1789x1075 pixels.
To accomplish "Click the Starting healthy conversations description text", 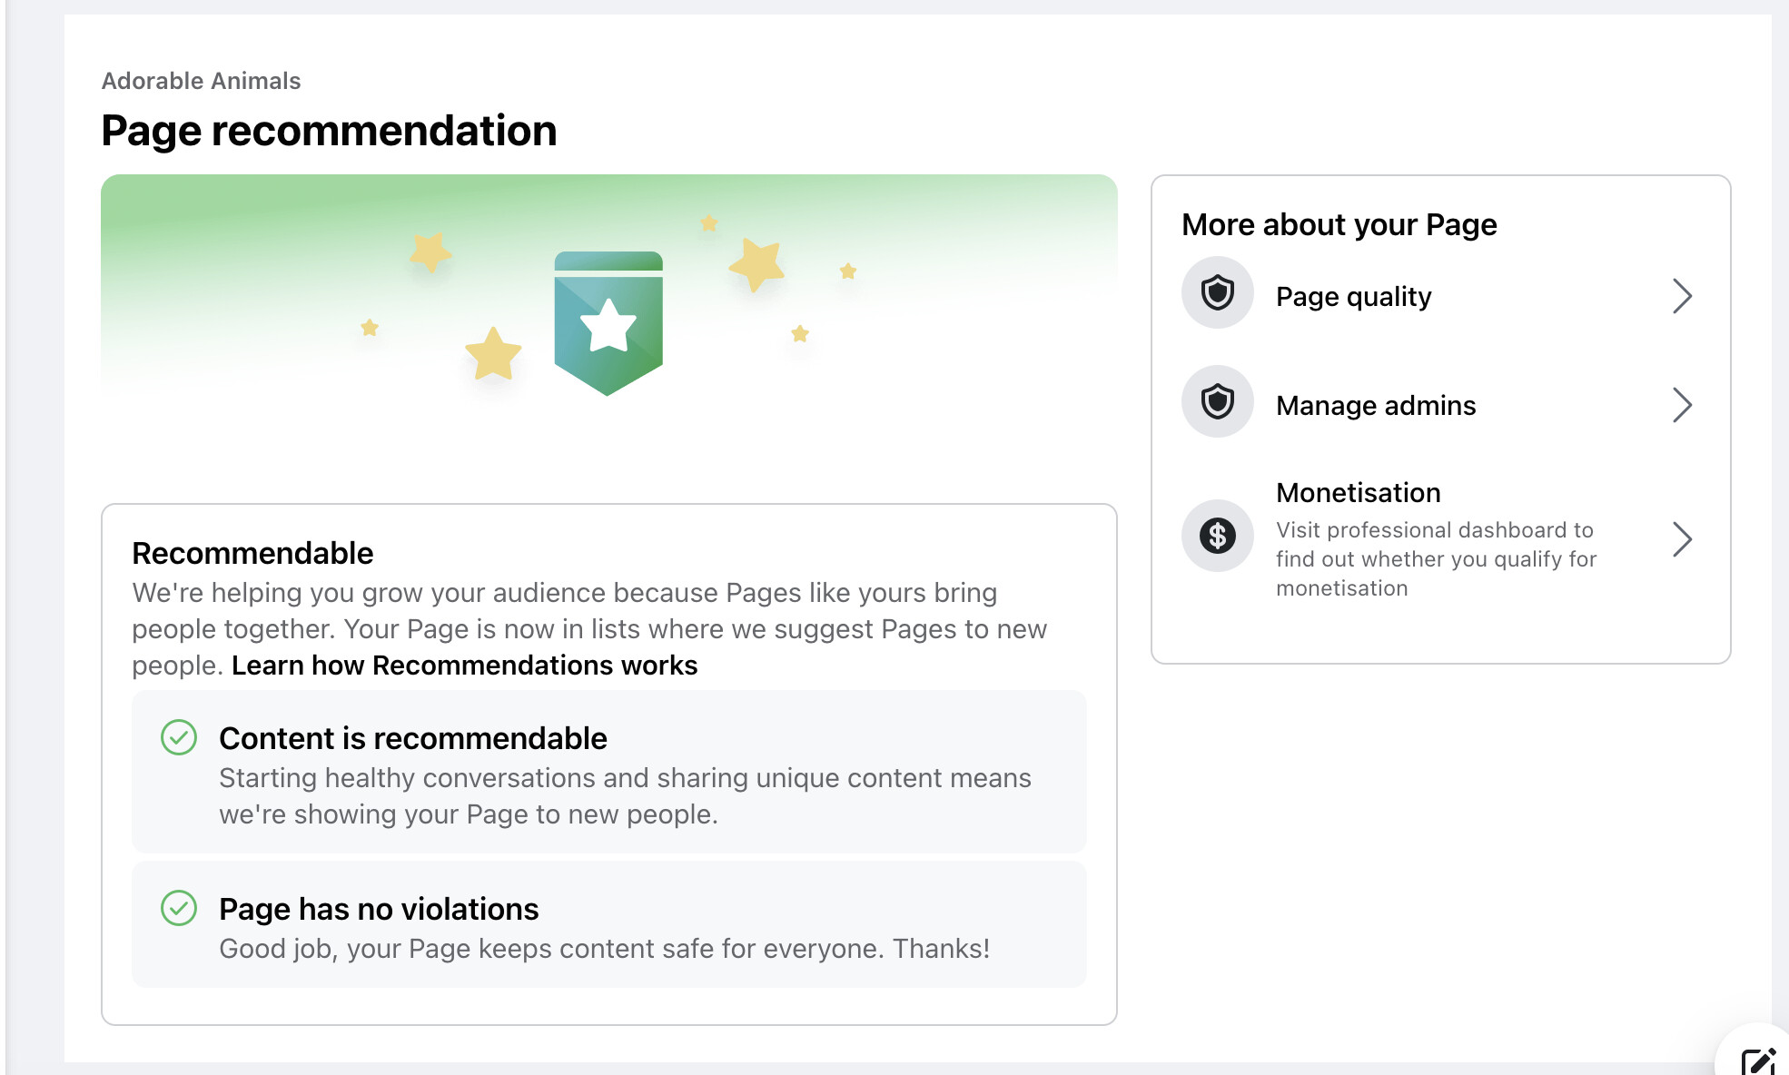I will click(625, 796).
